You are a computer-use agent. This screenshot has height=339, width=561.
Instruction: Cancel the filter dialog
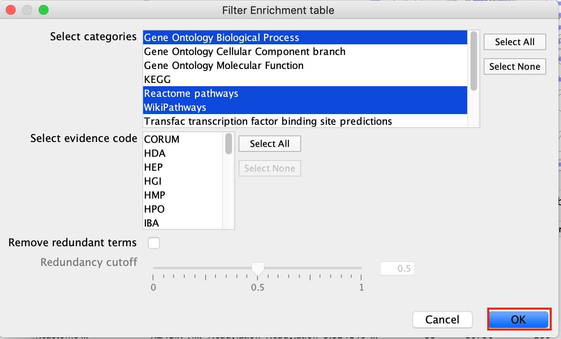tap(442, 319)
